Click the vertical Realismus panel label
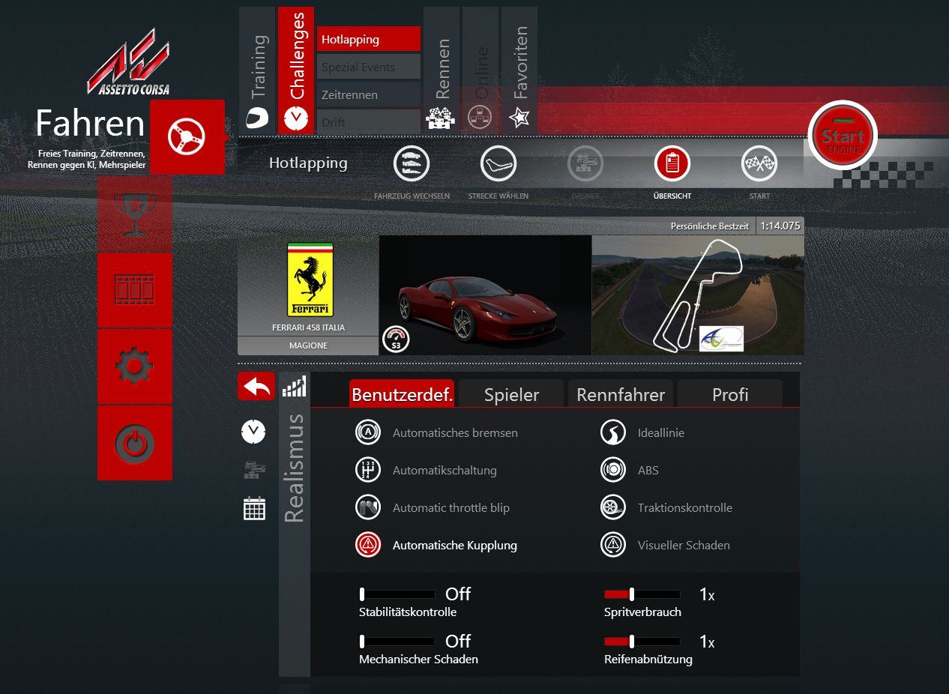 coord(294,468)
